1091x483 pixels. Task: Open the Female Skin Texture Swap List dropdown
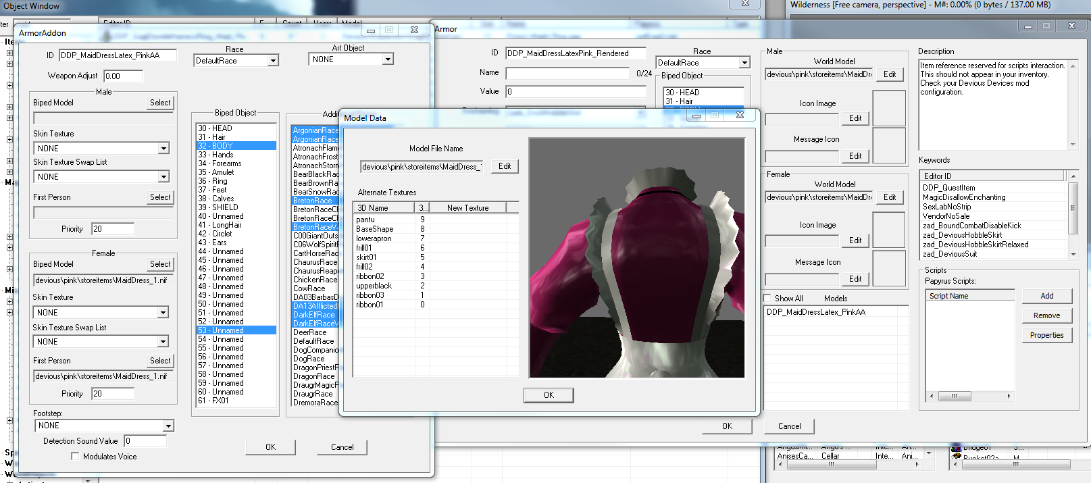163,342
